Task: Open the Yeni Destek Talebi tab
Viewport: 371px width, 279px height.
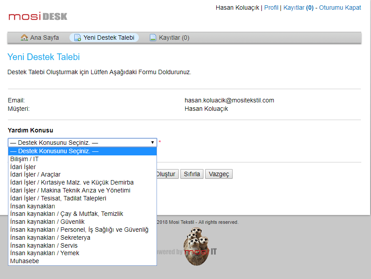Action: point(104,38)
